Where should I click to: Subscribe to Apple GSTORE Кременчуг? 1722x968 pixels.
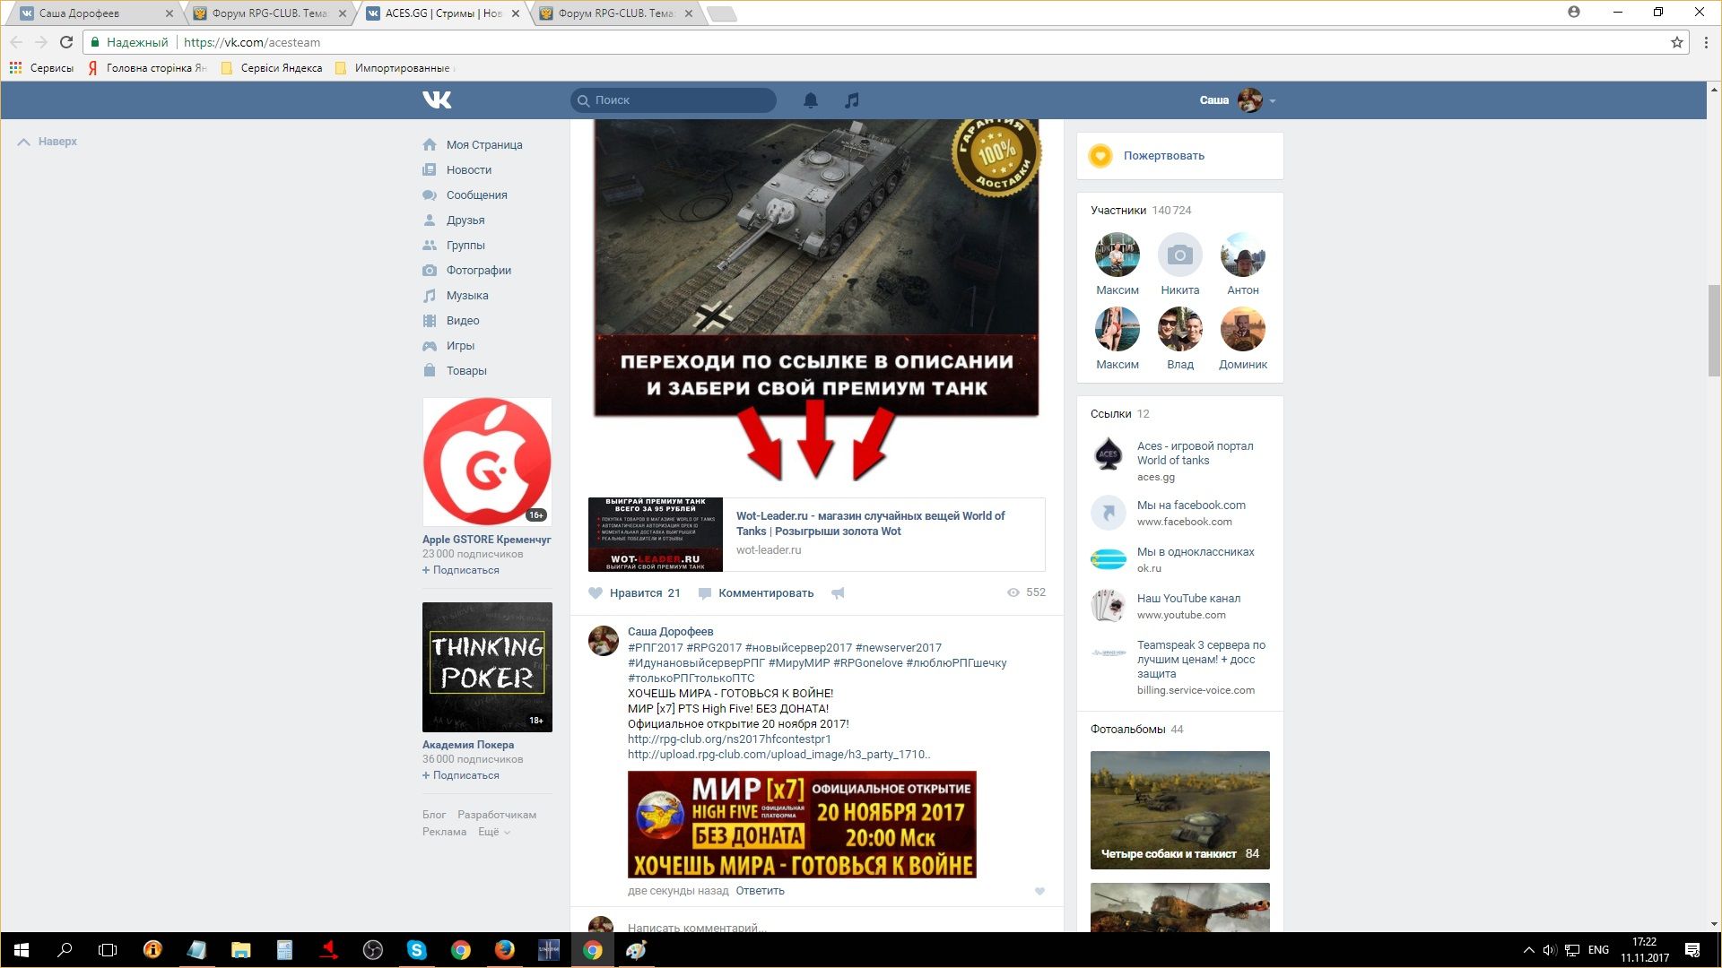click(x=465, y=570)
